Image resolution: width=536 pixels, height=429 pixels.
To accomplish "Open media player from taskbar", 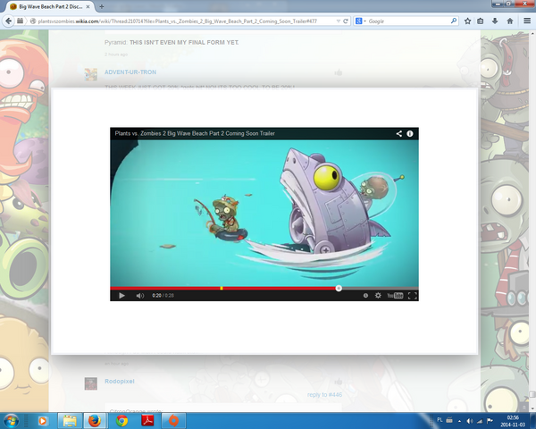I will point(43,420).
